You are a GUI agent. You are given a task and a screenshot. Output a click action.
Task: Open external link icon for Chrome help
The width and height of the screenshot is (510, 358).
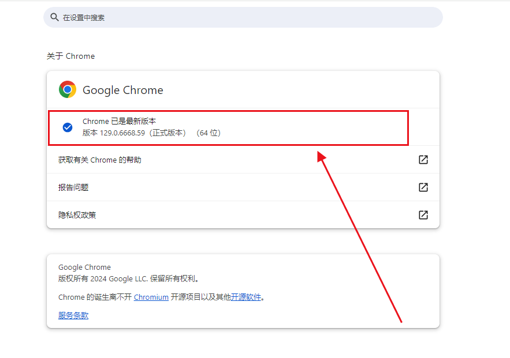[423, 160]
